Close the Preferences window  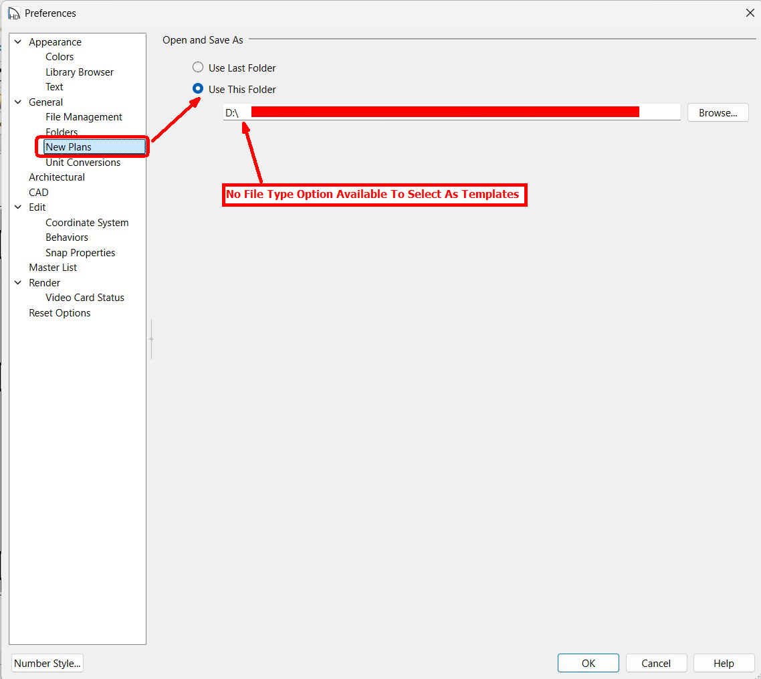pos(750,13)
